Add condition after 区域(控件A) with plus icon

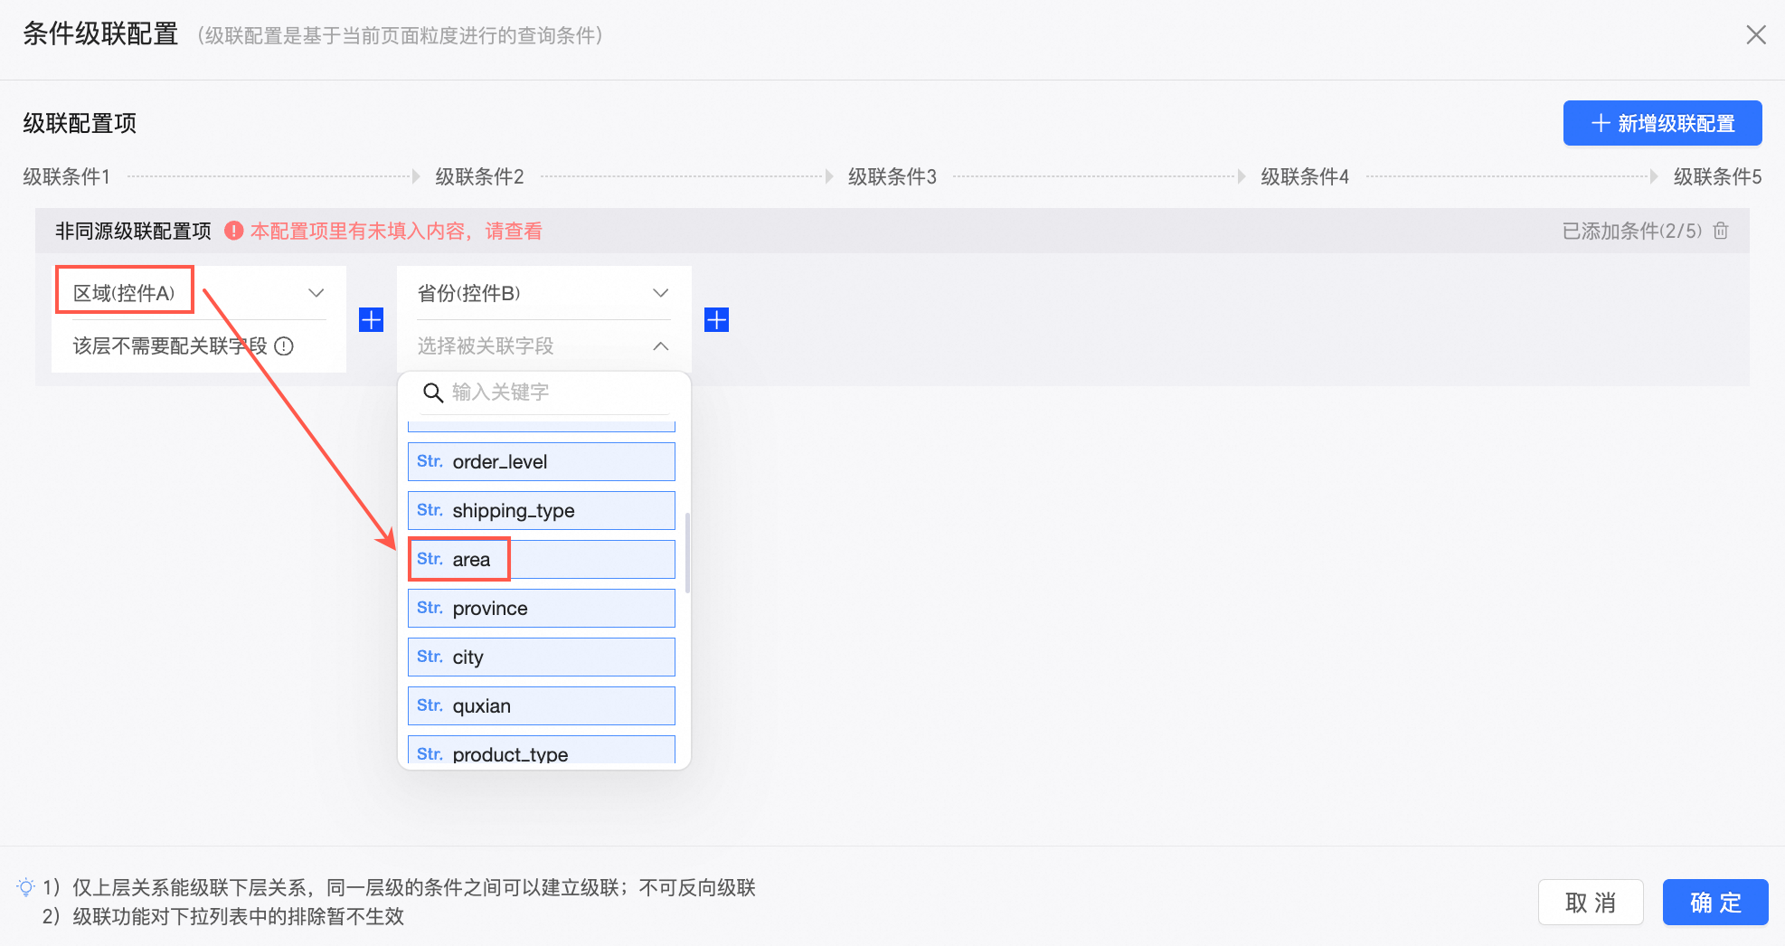(371, 319)
